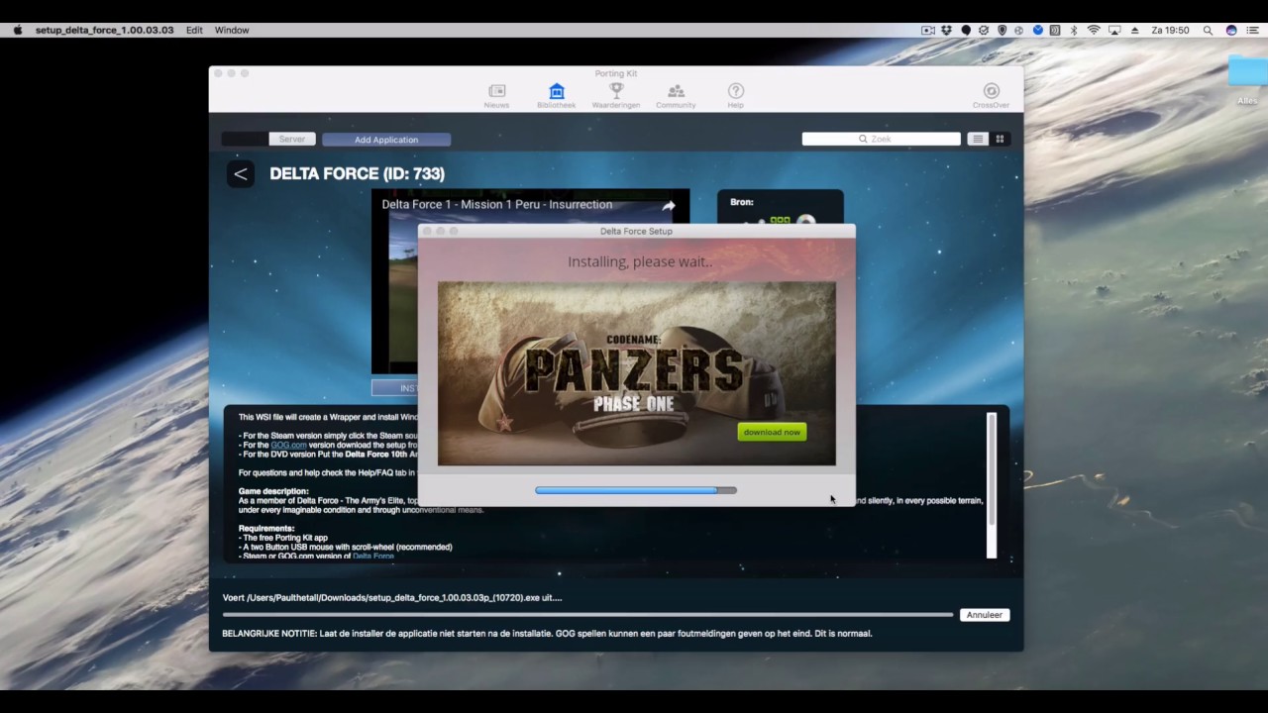Click the Porting Kit bottom progress bar
Screen dimensions: 1268x713
588,615
